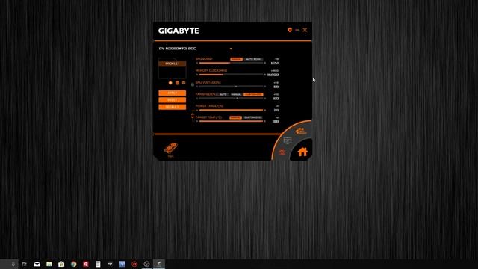
Task: Click the GPU Voltage slider track
Action: [x=231, y=87]
